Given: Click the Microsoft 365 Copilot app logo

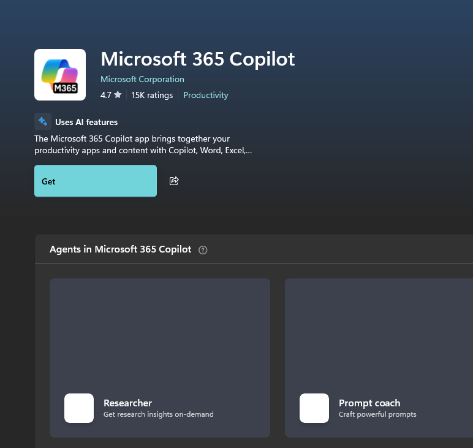Looking at the screenshot, I should [x=60, y=75].
